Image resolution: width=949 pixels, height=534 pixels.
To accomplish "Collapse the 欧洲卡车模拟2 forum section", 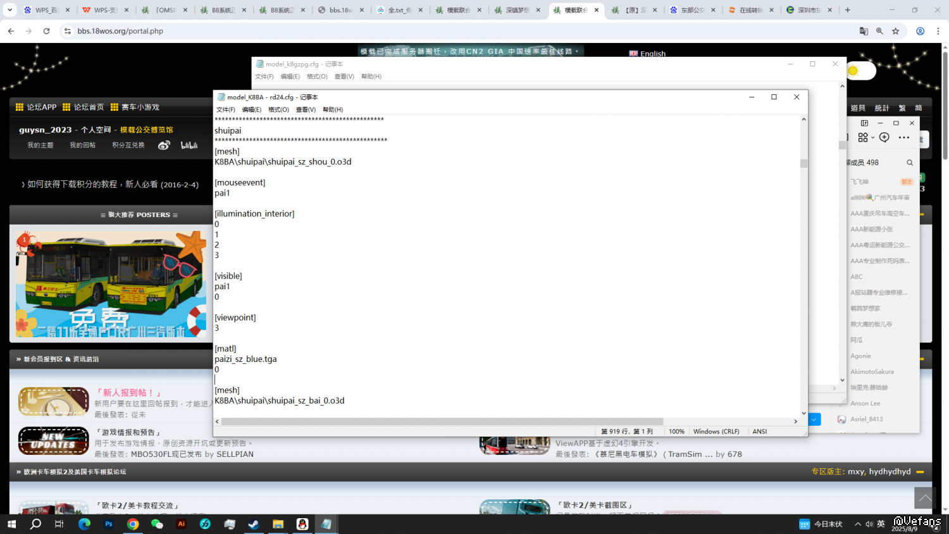I will coord(920,472).
